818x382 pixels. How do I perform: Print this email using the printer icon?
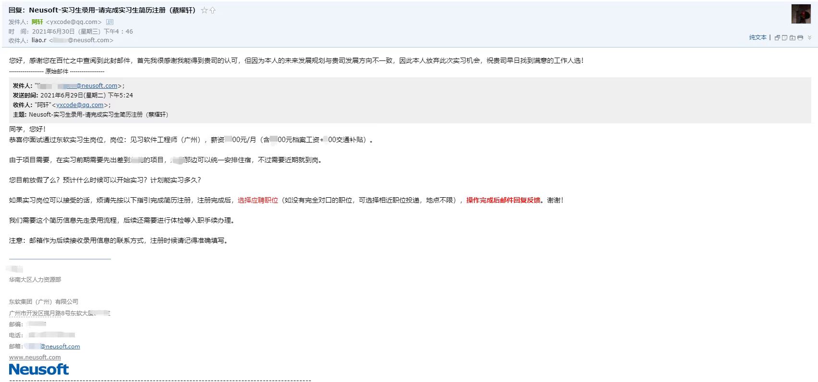[800, 37]
